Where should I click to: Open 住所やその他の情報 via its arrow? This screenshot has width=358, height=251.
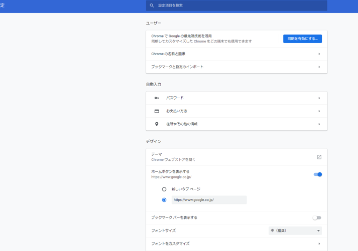[x=319, y=124]
